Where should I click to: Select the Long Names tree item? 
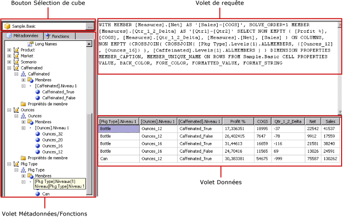click(x=46, y=44)
